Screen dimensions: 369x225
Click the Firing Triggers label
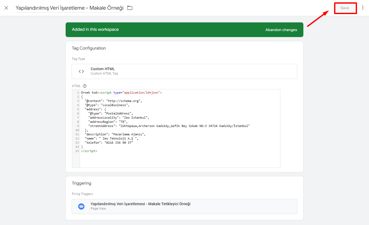point(82,194)
